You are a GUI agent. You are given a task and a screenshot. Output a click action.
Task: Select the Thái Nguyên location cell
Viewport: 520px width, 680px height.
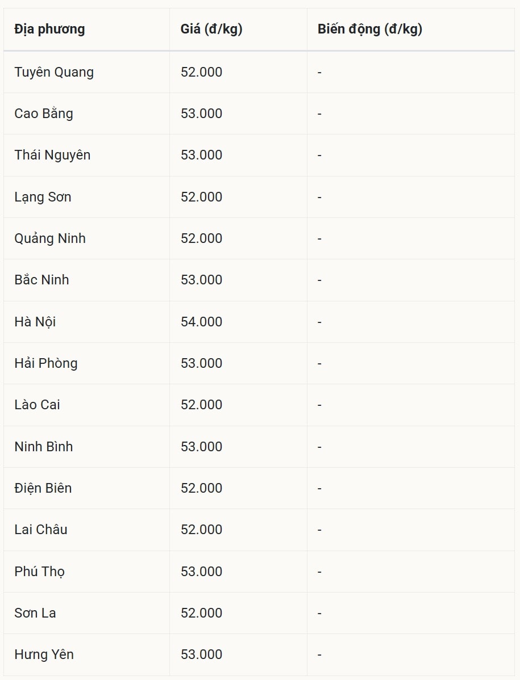click(52, 155)
